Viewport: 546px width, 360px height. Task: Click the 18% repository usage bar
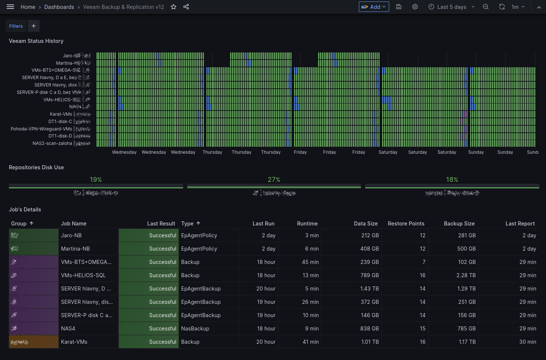click(452, 186)
